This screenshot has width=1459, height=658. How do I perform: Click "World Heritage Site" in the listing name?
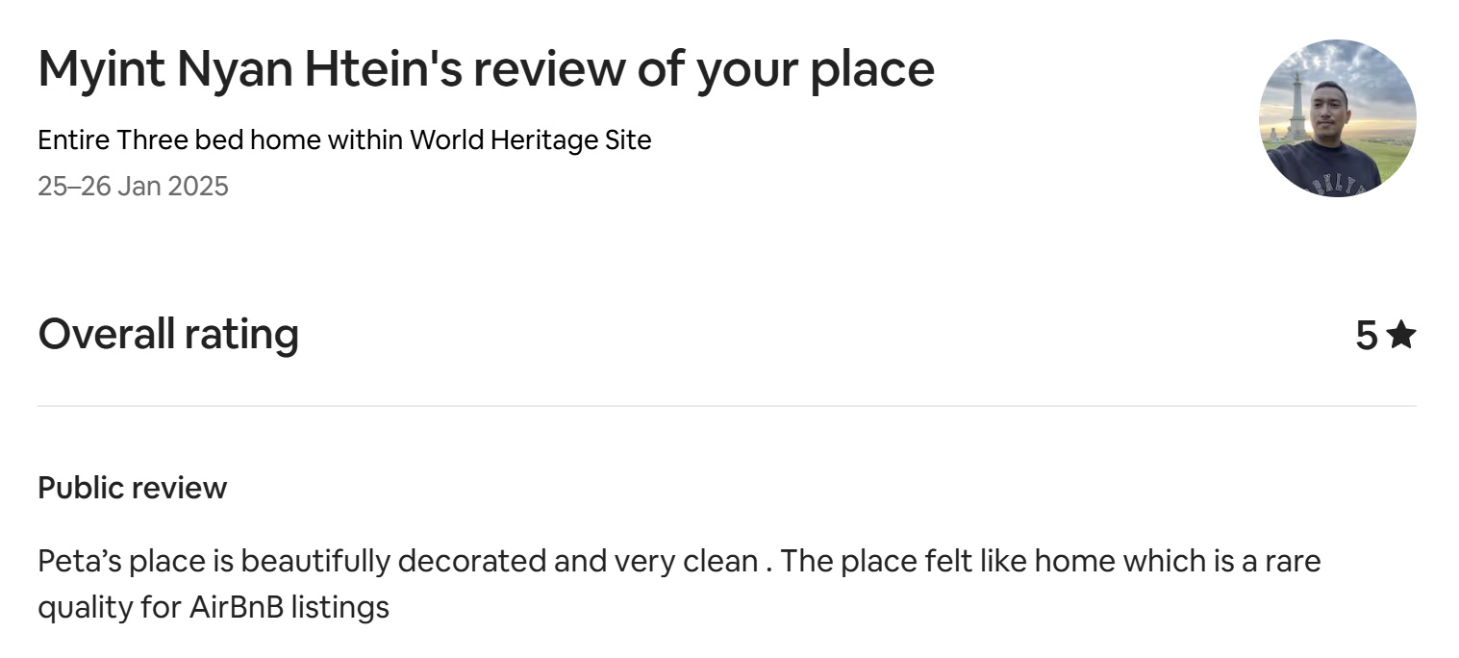click(531, 140)
